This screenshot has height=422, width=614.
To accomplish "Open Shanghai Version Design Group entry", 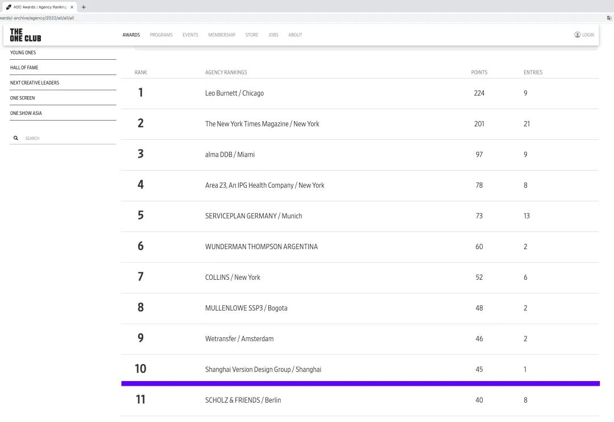I will (x=263, y=370).
